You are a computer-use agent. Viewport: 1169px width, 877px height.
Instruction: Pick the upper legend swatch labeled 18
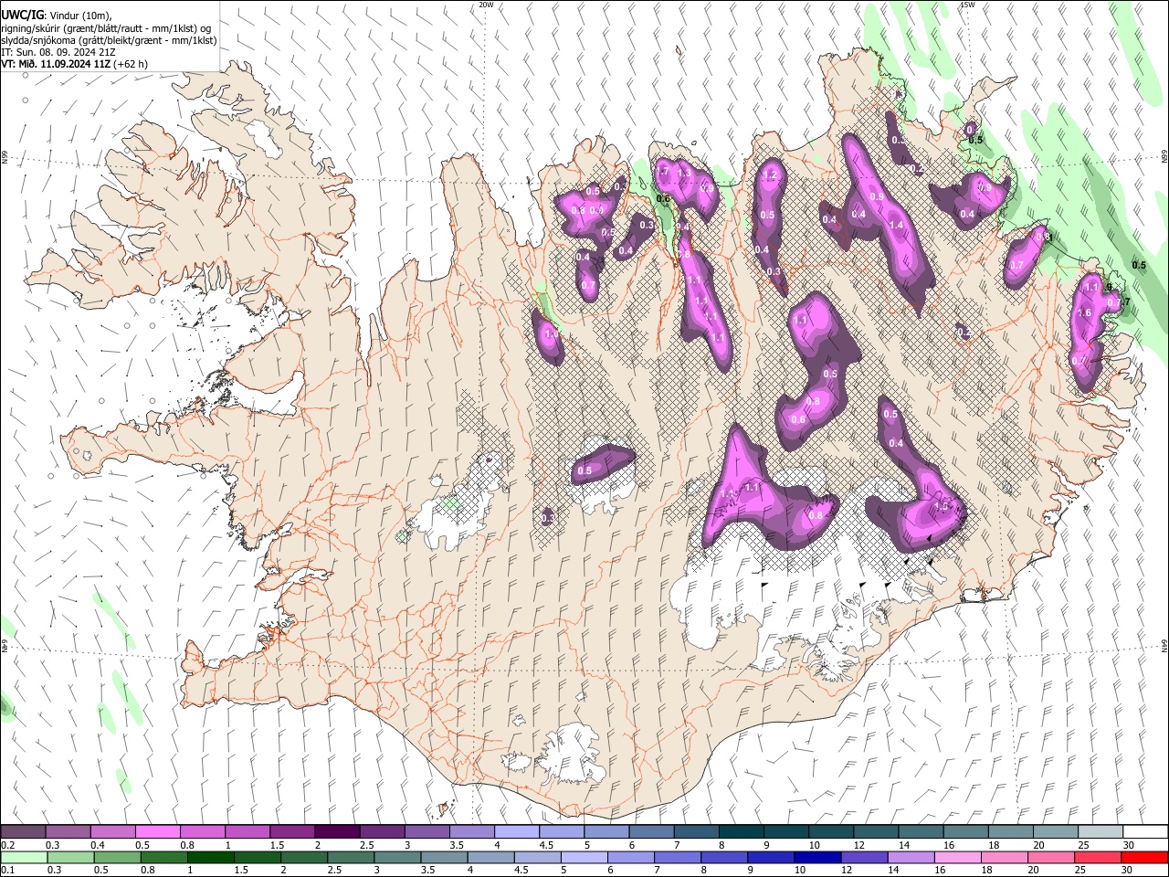click(x=1010, y=832)
